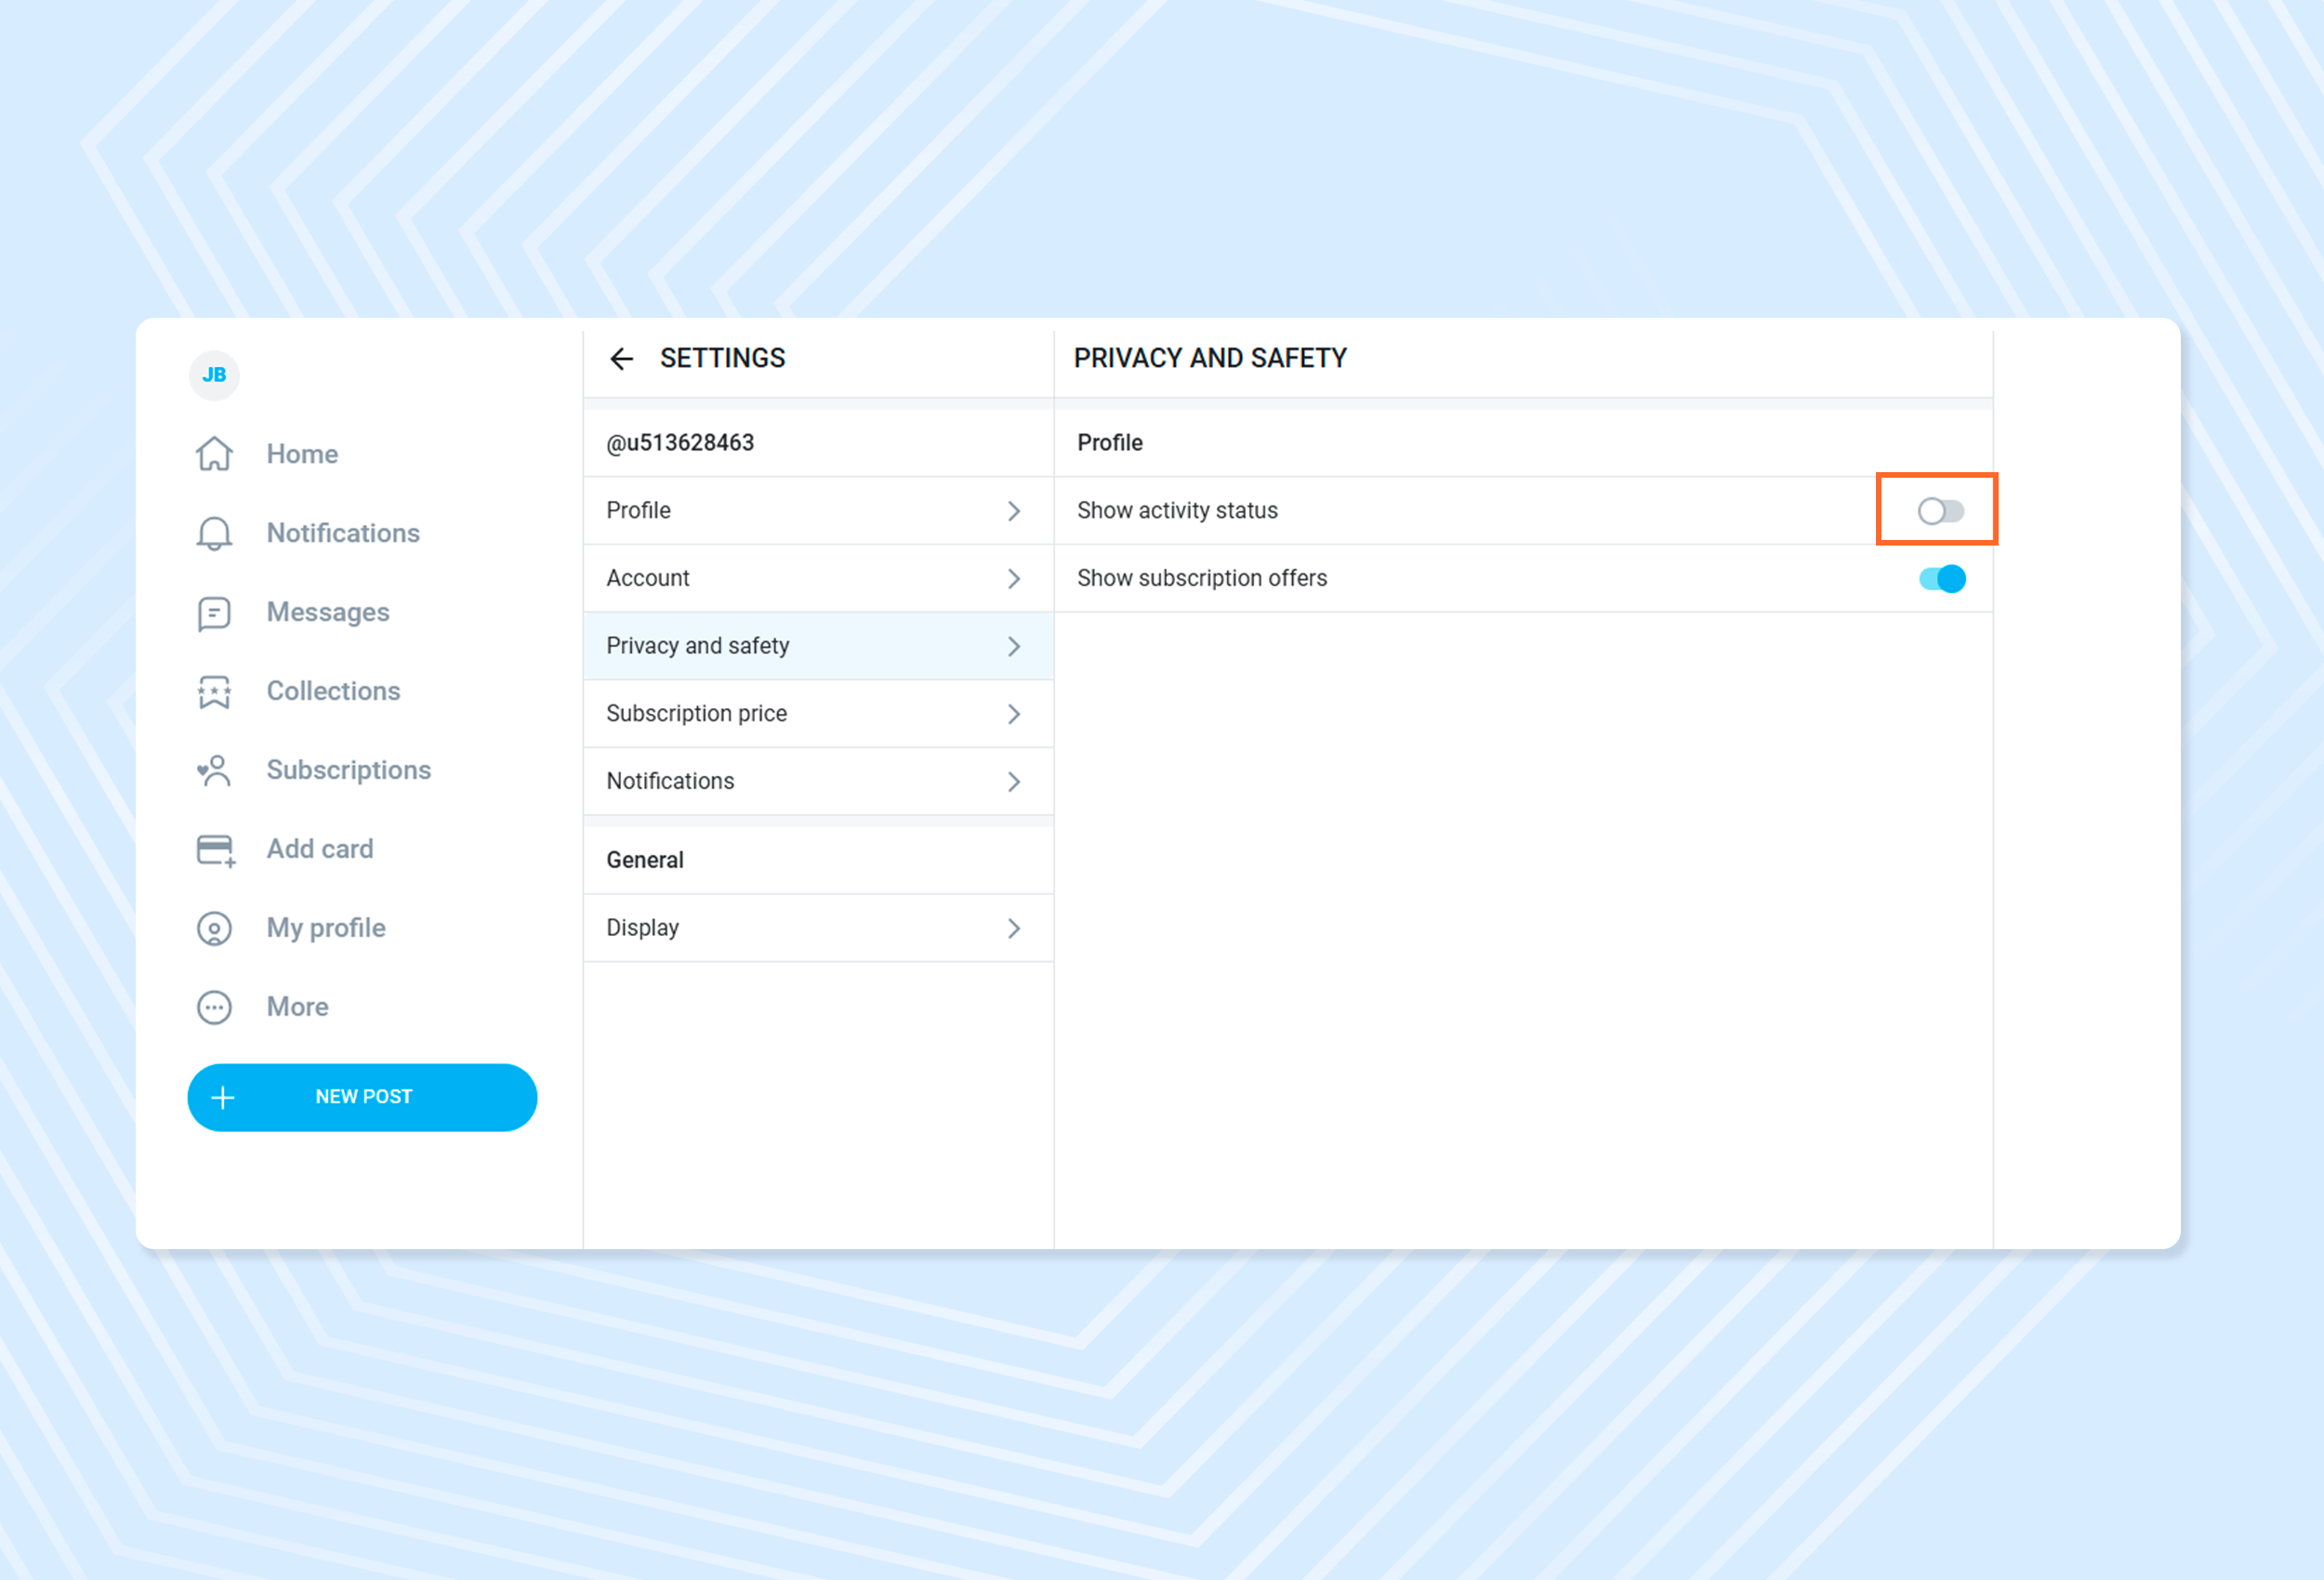Open the More menu label
The height and width of the screenshot is (1580, 2324).
point(297,1007)
